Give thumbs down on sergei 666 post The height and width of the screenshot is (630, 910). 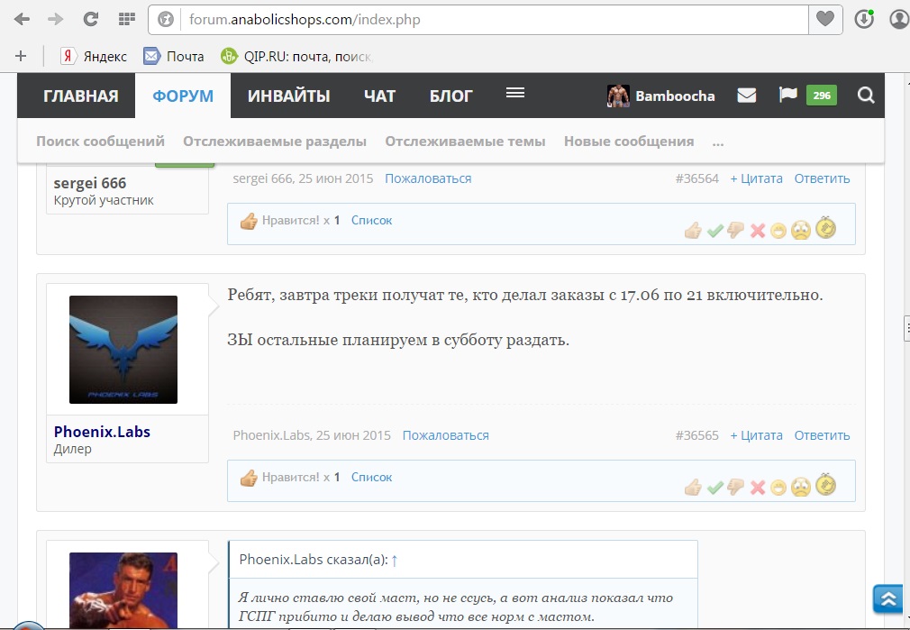coord(736,231)
